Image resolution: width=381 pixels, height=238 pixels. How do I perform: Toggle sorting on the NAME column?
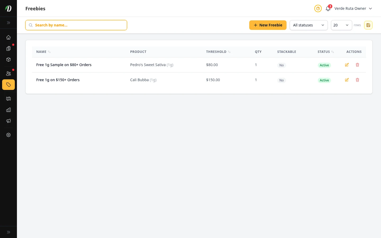click(49, 52)
